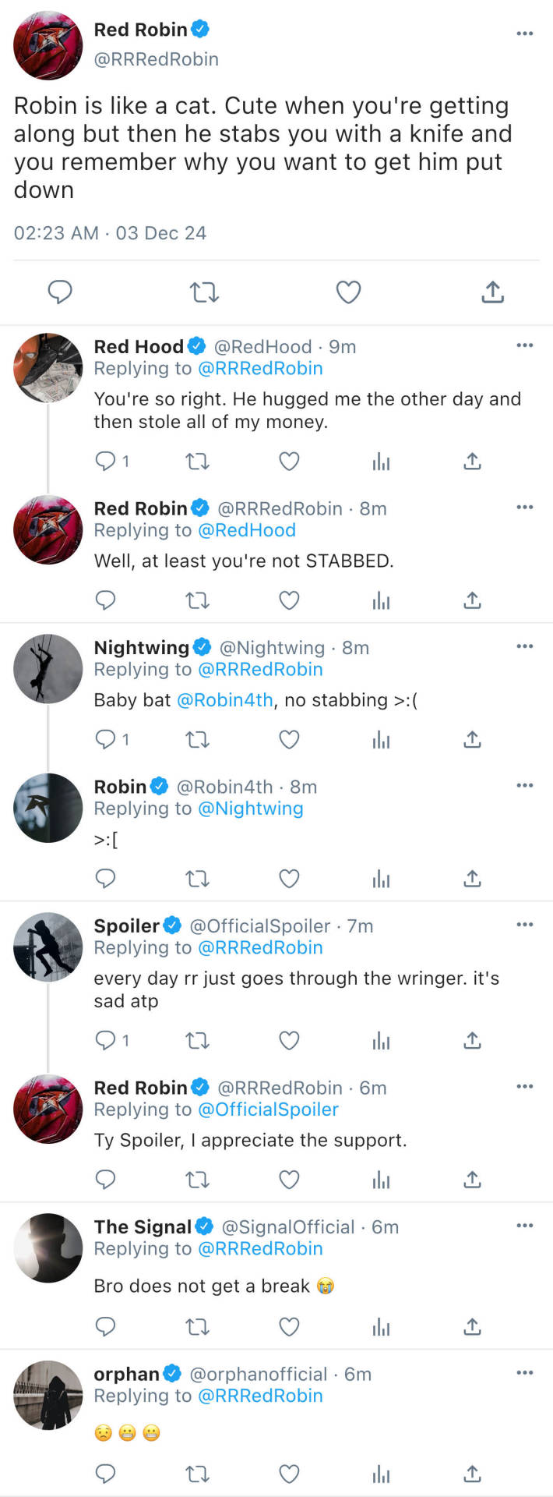Like the main Red Robin tweet
Screen dimensions: 553x1497
(348, 292)
